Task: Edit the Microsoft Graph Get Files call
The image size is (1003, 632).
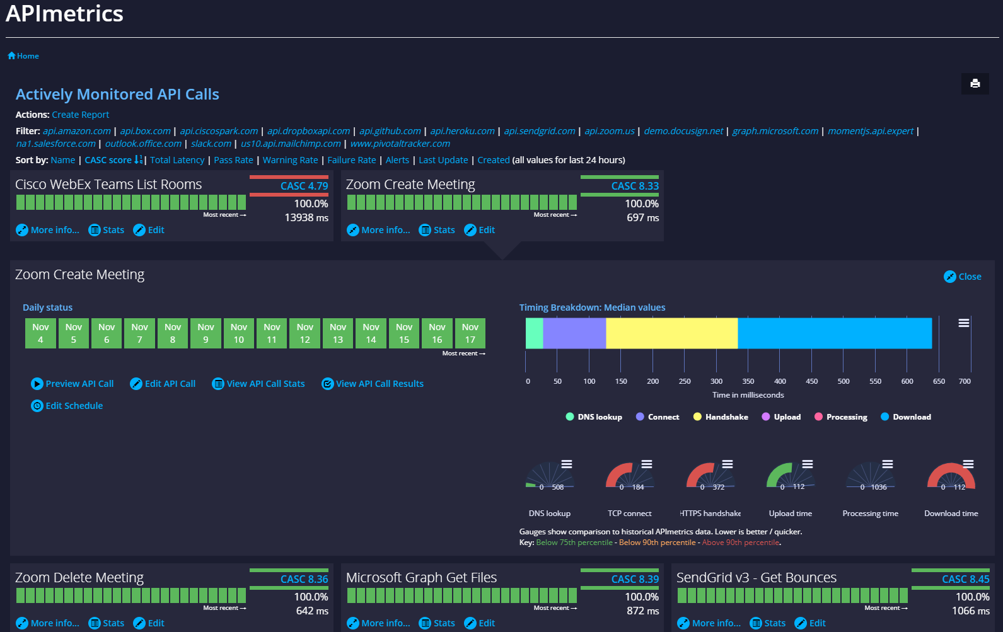Action: pos(480,623)
